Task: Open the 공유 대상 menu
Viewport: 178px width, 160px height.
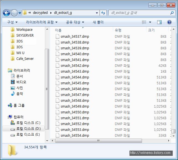Action: 75,22
